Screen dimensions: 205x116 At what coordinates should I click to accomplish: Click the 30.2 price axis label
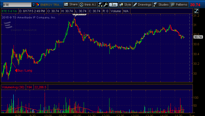point(196,64)
